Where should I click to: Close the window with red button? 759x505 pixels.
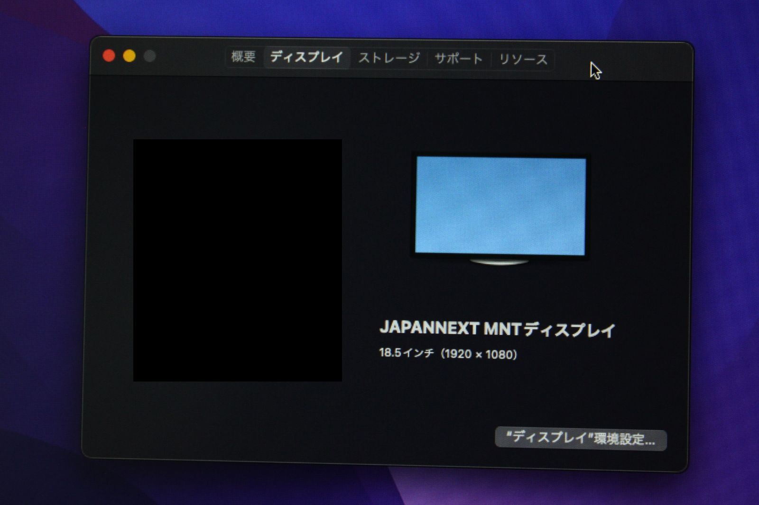(x=109, y=56)
